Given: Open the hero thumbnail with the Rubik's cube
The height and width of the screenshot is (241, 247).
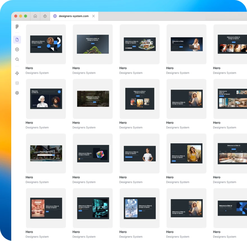Looking at the screenshot, I should (x=93, y=153).
